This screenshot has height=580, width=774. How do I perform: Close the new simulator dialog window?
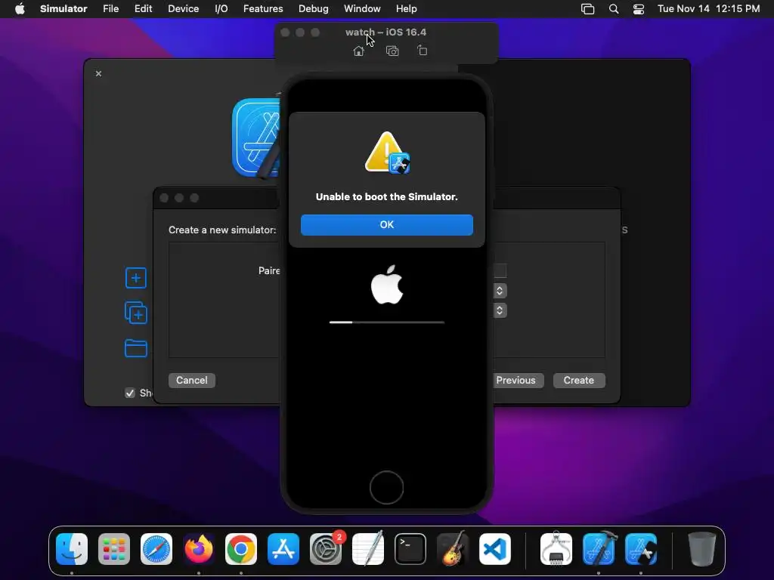point(164,198)
